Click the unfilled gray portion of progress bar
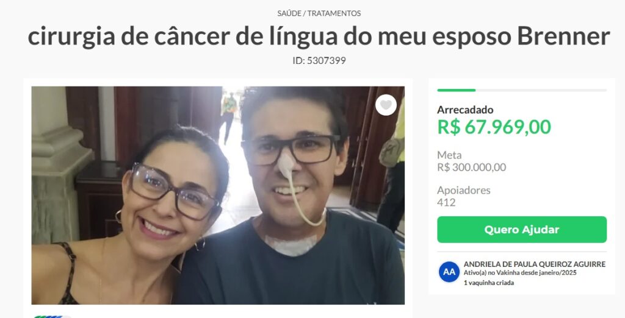Viewport: 625px width, 318px height. (541, 90)
